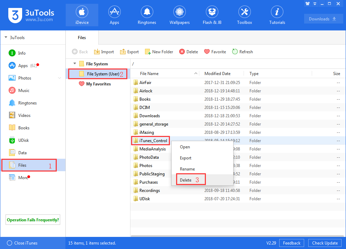
Task: Open the Toolbox section
Action: [245, 15]
